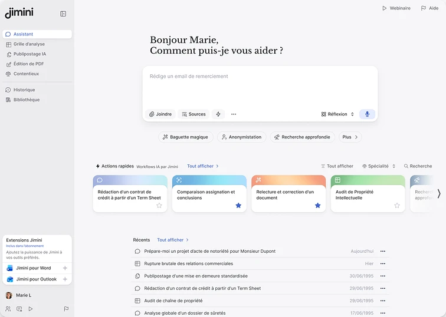Open Publipostage d'une mise en demeure standardisée
Screen dimensions: 446x317
[260, 276]
